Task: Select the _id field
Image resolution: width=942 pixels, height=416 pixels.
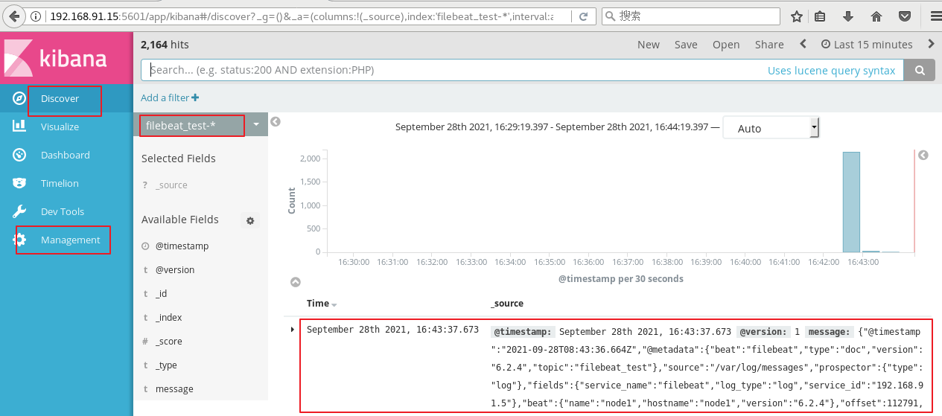Action: coord(161,294)
